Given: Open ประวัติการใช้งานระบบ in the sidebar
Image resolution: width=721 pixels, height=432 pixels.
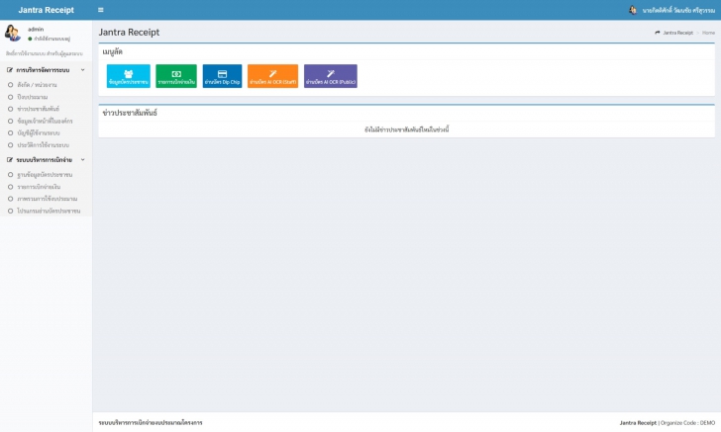Looking at the screenshot, I should pos(46,145).
